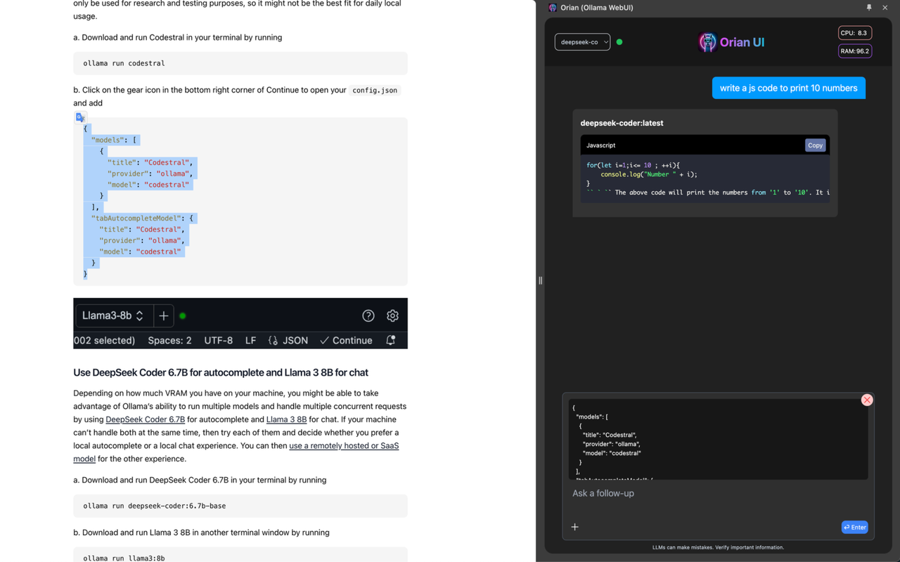
Task: Click the CPU: 8.3 usage badge
Action: (x=854, y=33)
